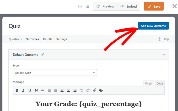Viewport: 178px width, 111px height.
Task: Click the Add New Outcome button
Action: pos(153,26)
